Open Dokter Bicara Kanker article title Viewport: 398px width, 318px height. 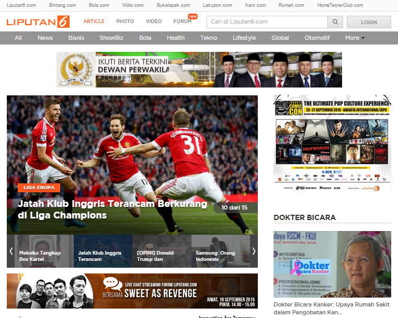tap(332, 309)
